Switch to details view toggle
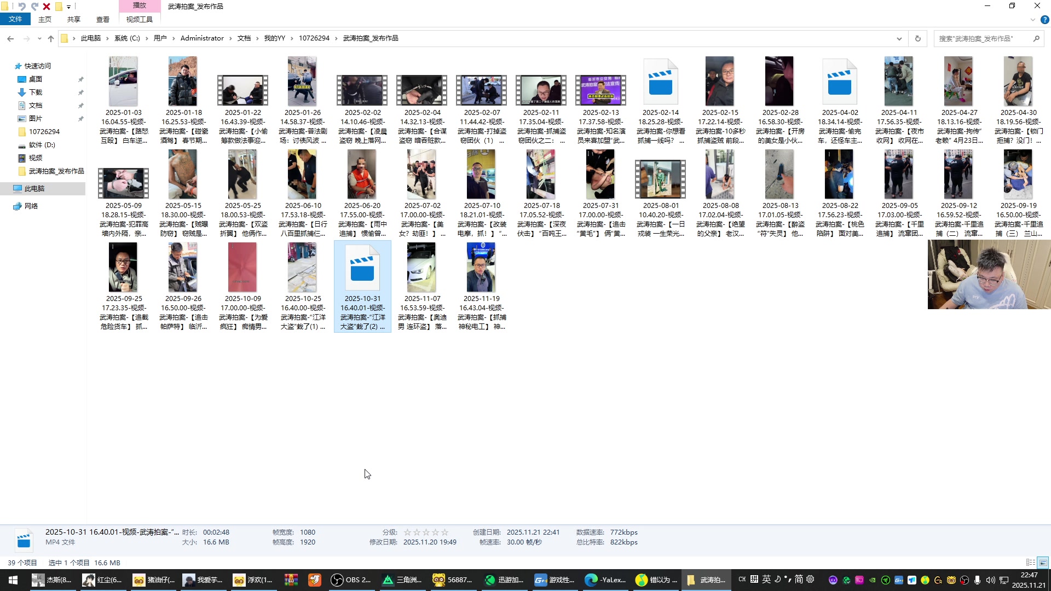 [x=1030, y=563]
